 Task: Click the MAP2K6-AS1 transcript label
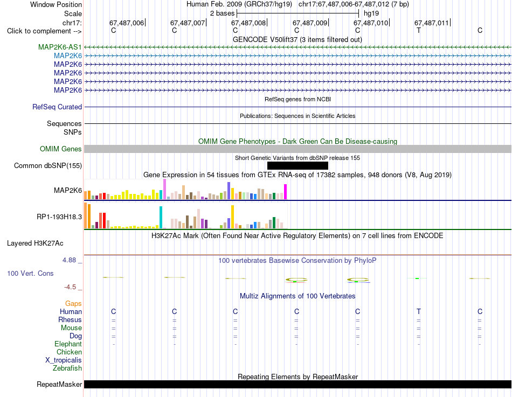tap(60, 47)
